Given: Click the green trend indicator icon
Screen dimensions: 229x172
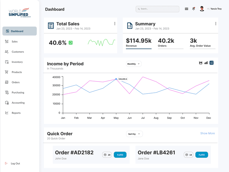Looking at the screenshot, I should tap(71, 43).
